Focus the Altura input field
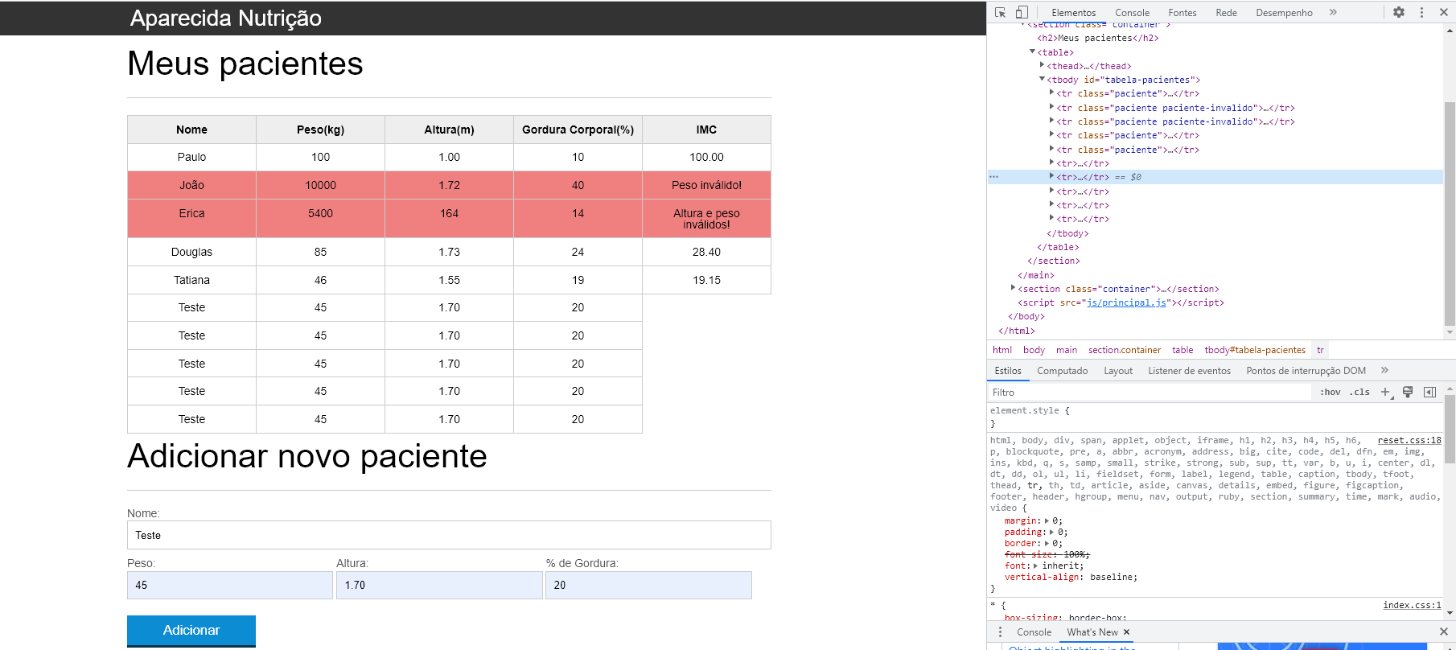 tap(439, 585)
